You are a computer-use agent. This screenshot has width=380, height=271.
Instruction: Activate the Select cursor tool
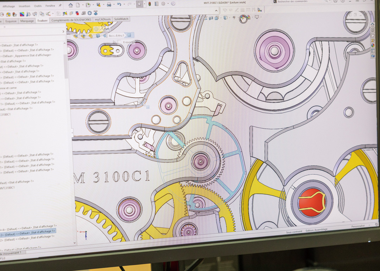139,4
